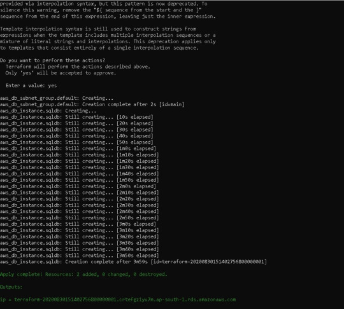Click the 'Template interpolation syntax is still used' line

click(x=98, y=29)
